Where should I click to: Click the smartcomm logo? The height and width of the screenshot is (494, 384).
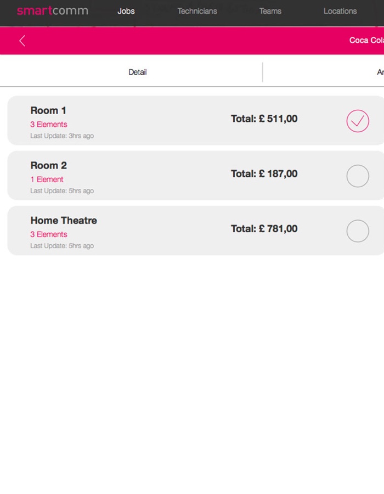coord(52,11)
